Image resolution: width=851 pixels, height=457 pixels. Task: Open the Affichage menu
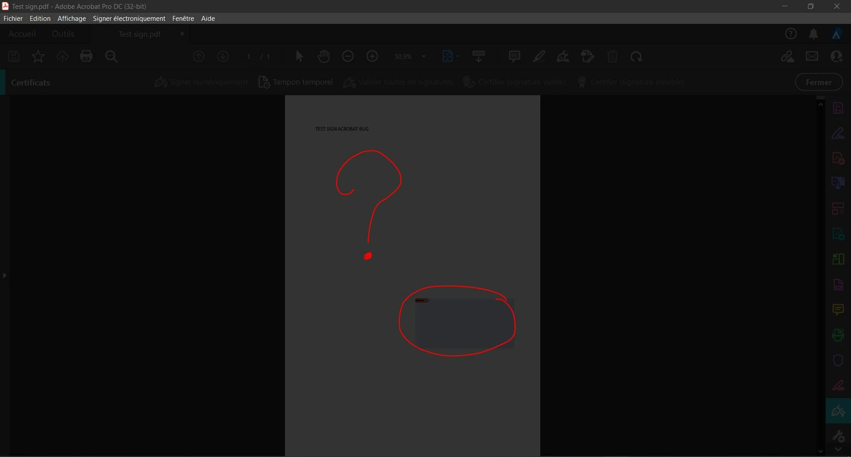tap(72, 19)
